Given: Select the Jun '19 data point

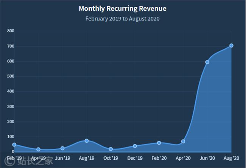Looking at the screenshot, I should 62,148.
